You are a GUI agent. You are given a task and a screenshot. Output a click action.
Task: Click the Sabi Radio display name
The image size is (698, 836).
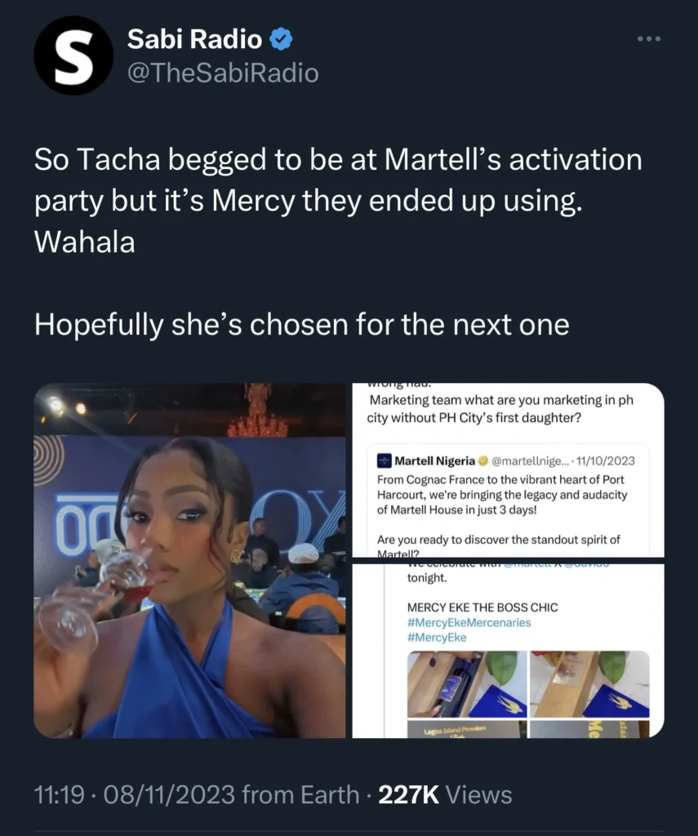pyautogui.click(x=195, y=39)
